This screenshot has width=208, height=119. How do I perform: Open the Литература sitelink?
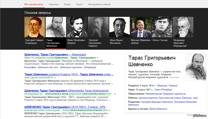pyautogui.click(x=90, y=67)
